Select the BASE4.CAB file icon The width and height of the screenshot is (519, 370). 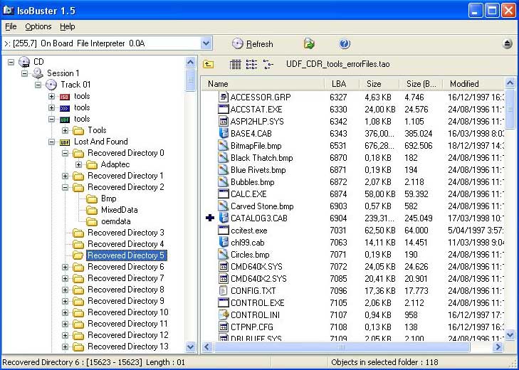coord(224,133)
